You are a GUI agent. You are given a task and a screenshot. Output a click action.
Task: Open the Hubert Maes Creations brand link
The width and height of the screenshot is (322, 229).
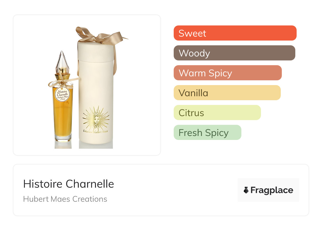[x=65, y=199]
